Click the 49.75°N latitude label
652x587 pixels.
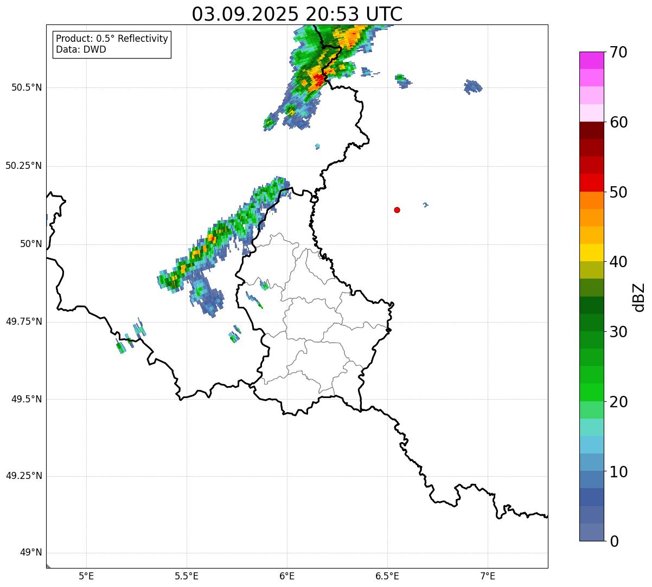point(24,321)
